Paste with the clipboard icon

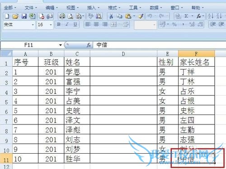coord(128,16)
